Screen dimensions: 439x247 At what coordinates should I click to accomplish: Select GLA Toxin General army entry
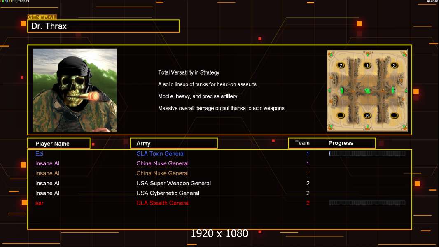161,154
